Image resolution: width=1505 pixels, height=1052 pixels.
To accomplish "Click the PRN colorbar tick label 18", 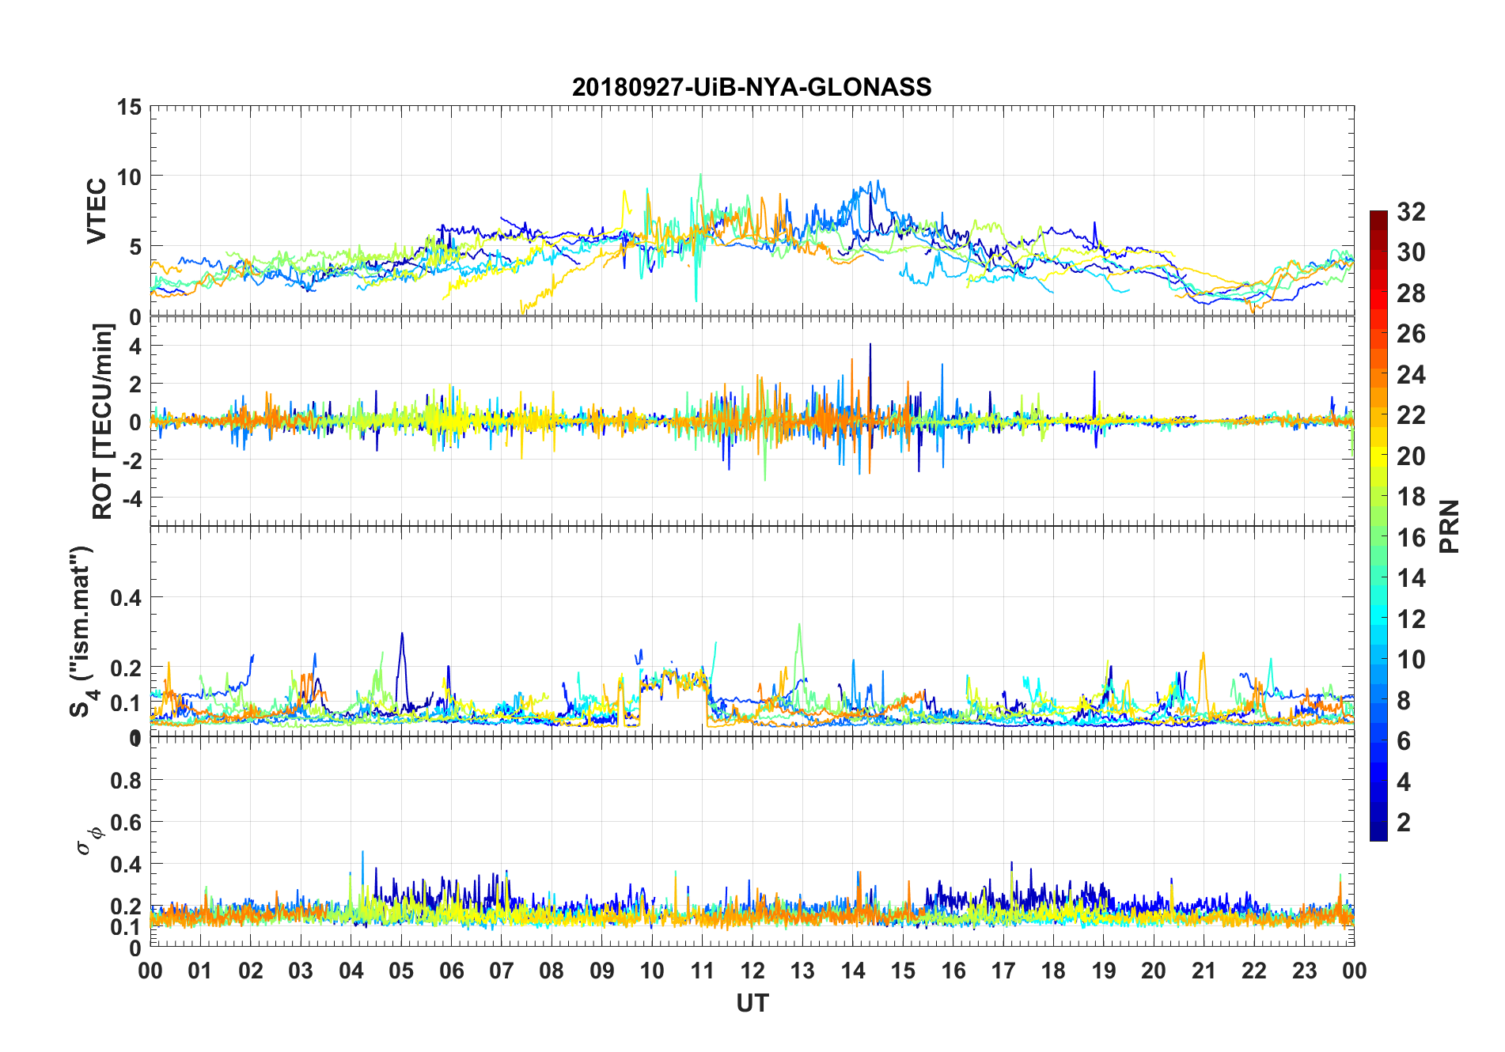I will pyautogui.click(x=1412, y=497).
